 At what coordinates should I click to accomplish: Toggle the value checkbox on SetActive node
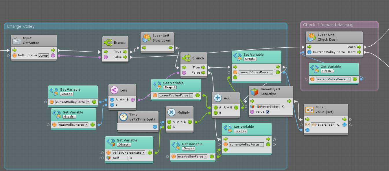point(268,112)
